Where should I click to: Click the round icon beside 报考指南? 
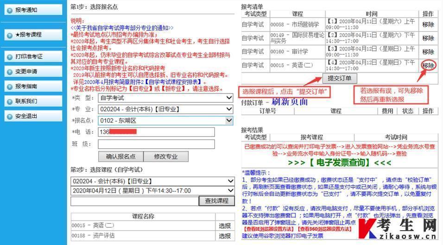click(x=10, y=87)
